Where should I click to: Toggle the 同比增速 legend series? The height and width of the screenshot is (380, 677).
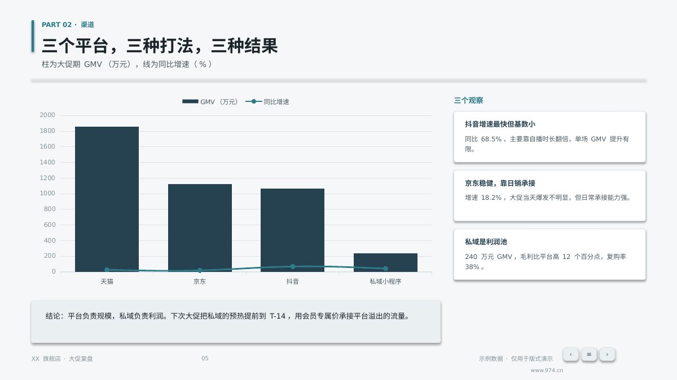coord(267,102)
